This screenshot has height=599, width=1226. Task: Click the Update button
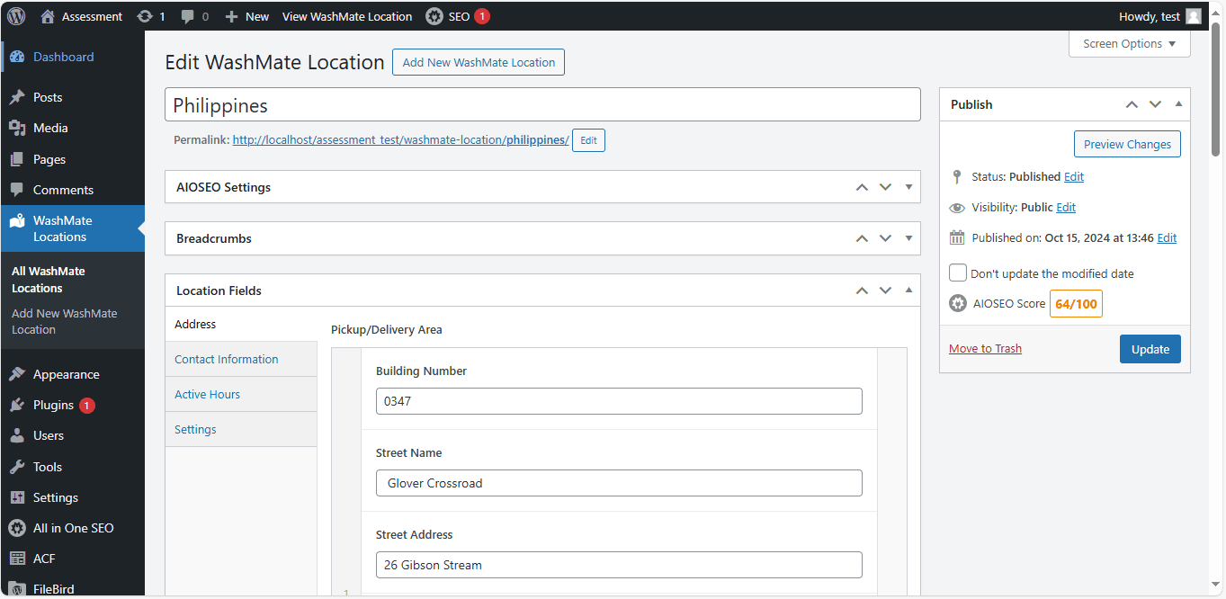coord(1150,349)
